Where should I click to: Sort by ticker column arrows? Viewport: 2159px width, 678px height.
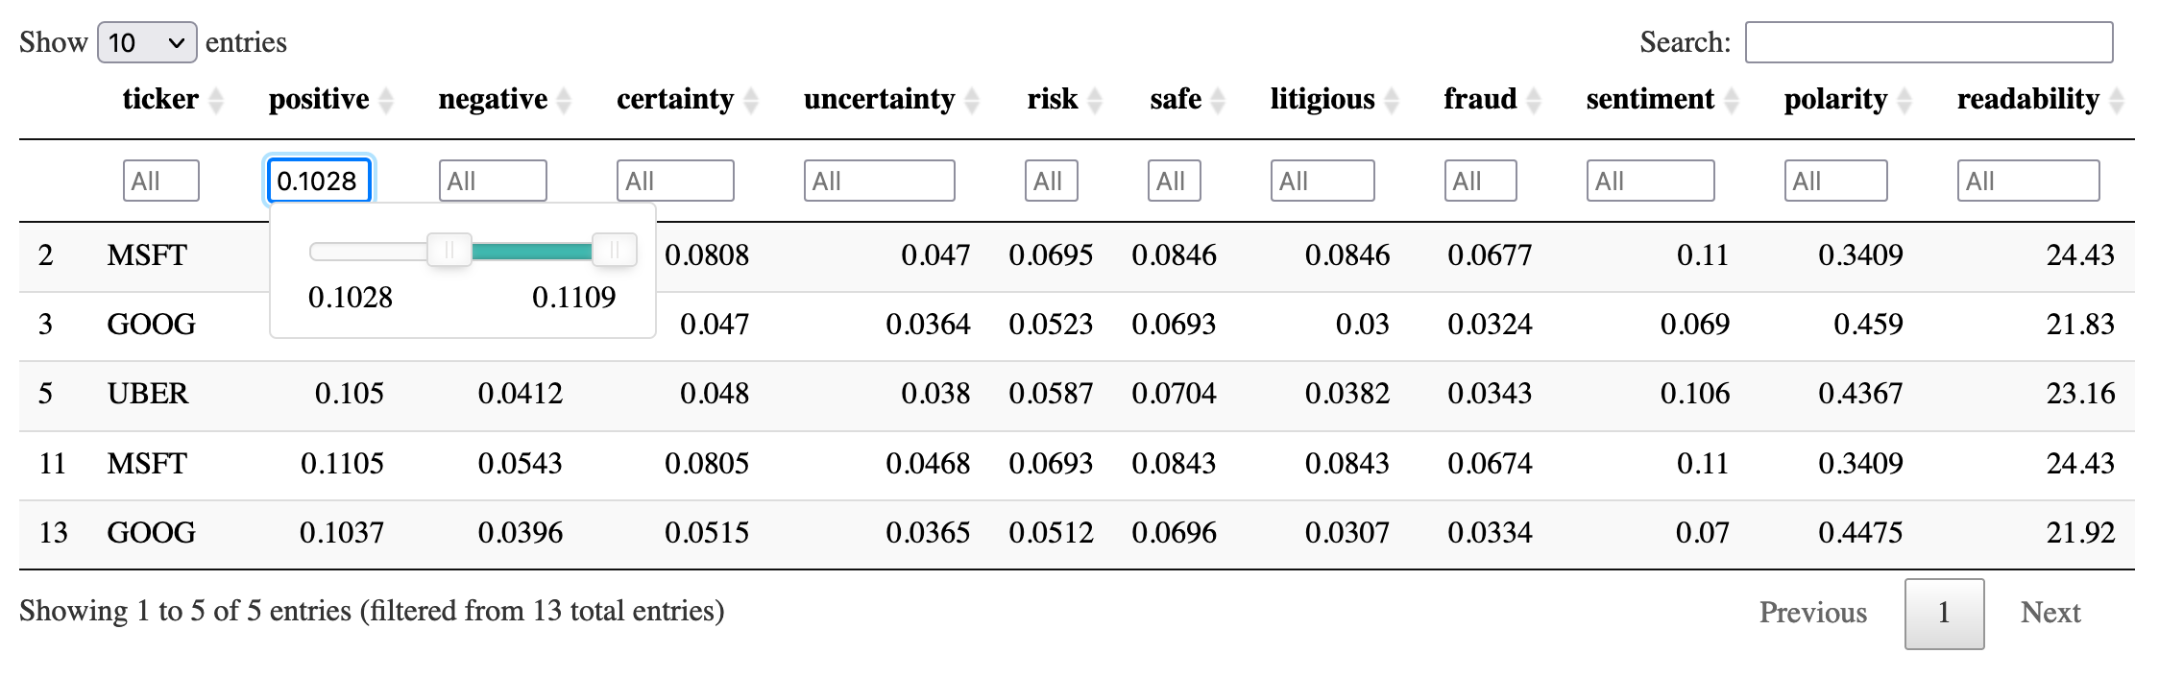pos(216,100)
